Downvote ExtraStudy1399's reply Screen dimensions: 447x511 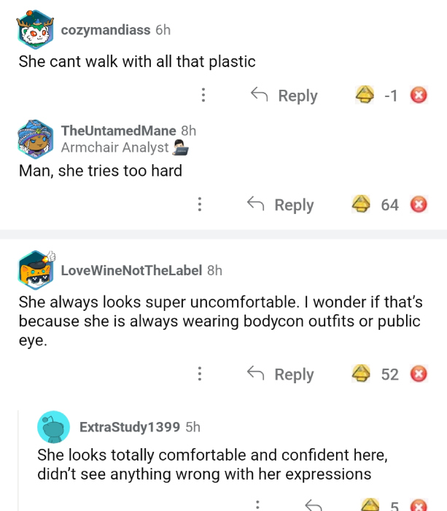tap(418, 505)
